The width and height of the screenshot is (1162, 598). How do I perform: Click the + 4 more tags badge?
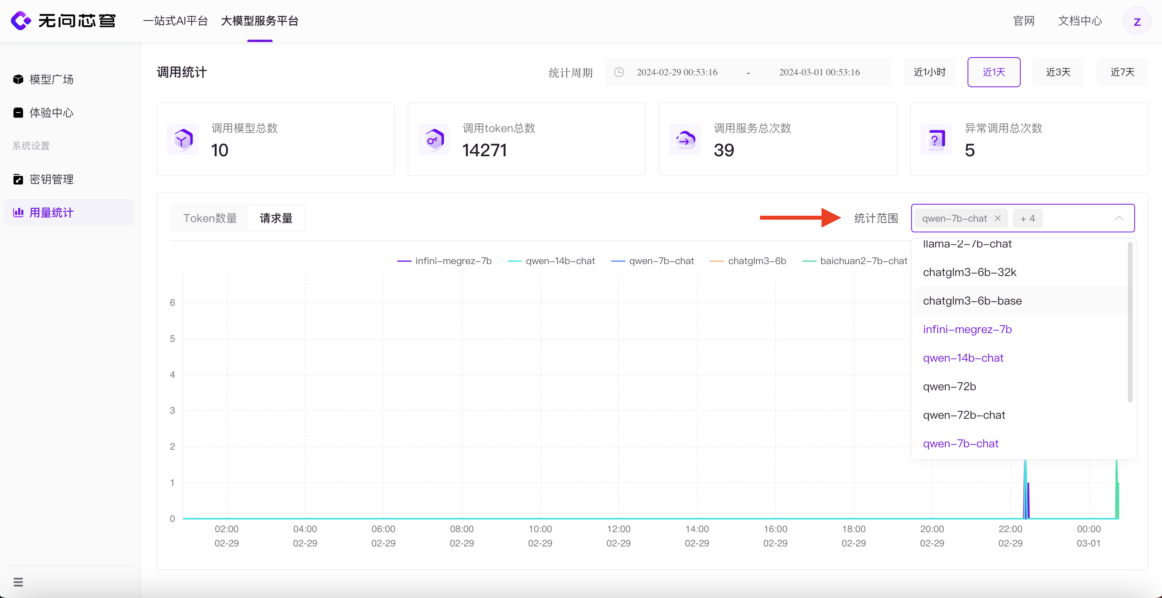[x=1027, y=218]
